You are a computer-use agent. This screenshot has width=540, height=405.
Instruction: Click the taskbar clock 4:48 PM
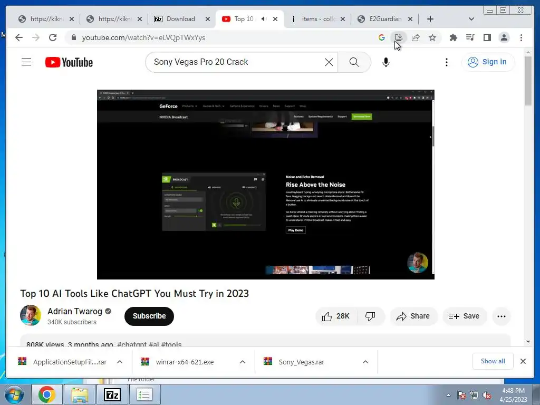click(x=513, y=395)
